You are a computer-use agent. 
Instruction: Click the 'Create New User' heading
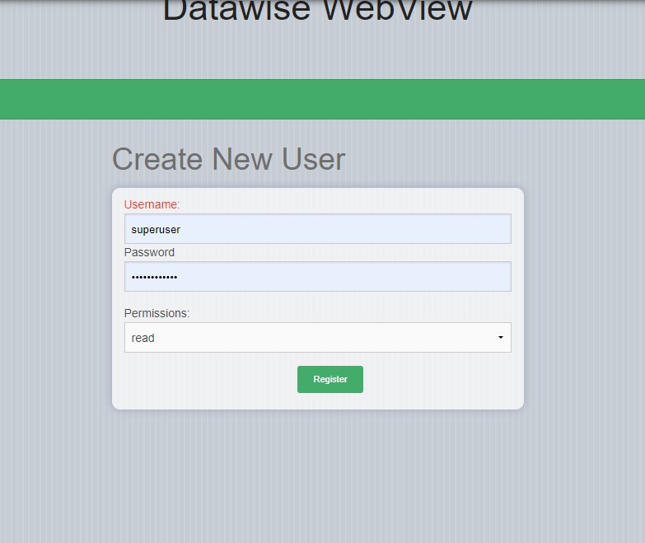pyautogui.click(x=228, y=159)
